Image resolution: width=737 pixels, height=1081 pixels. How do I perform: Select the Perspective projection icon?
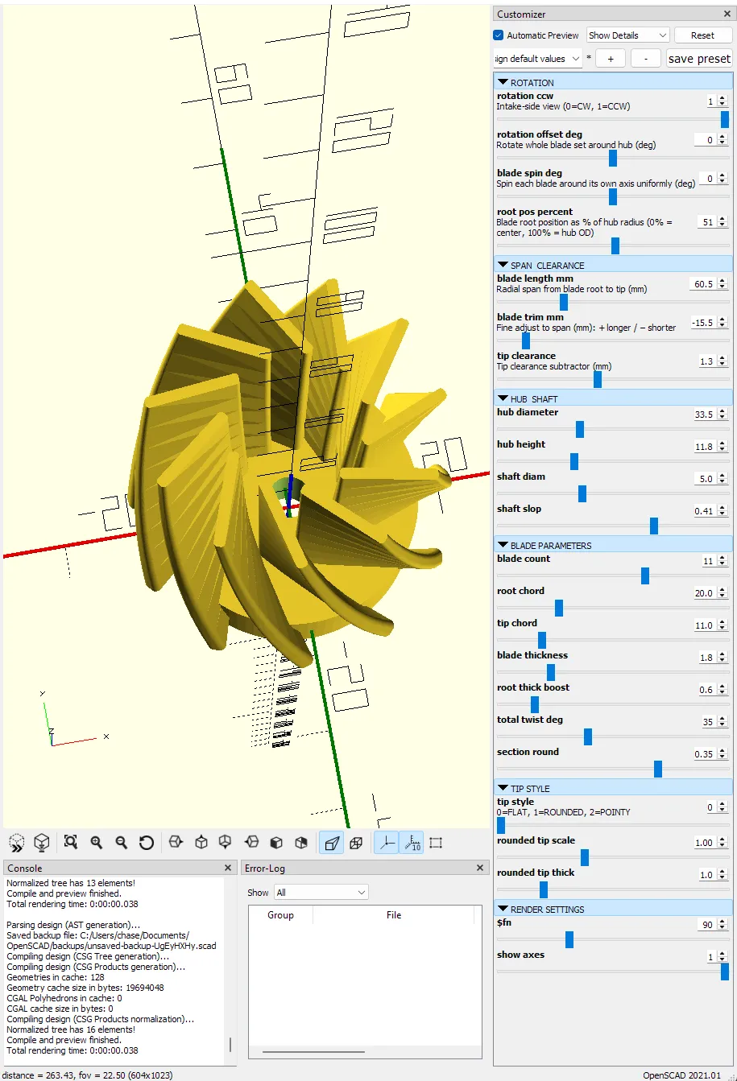330,843
